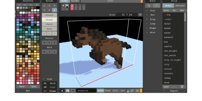Select the Erase brush mode
The height and width of the screenshot is (101, 202).
[49, 20]
